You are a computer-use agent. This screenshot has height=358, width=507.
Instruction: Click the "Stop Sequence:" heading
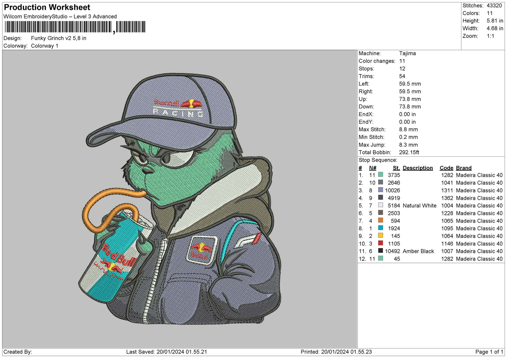[x=378, y=160]
